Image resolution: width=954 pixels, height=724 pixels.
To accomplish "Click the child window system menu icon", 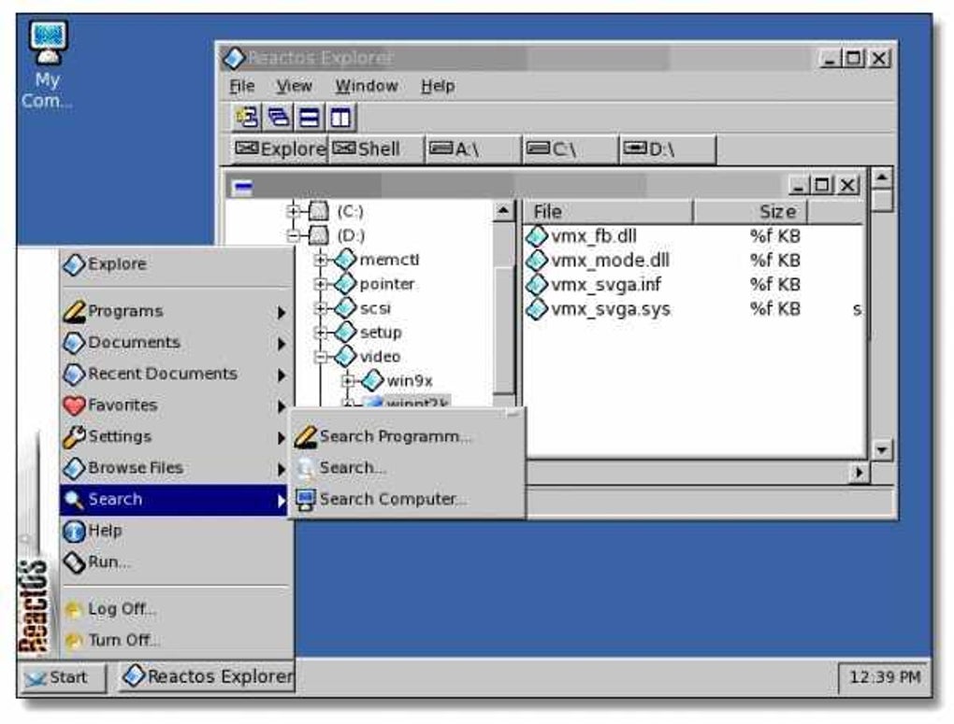I will pyautogui.click(x=243, y=187).
